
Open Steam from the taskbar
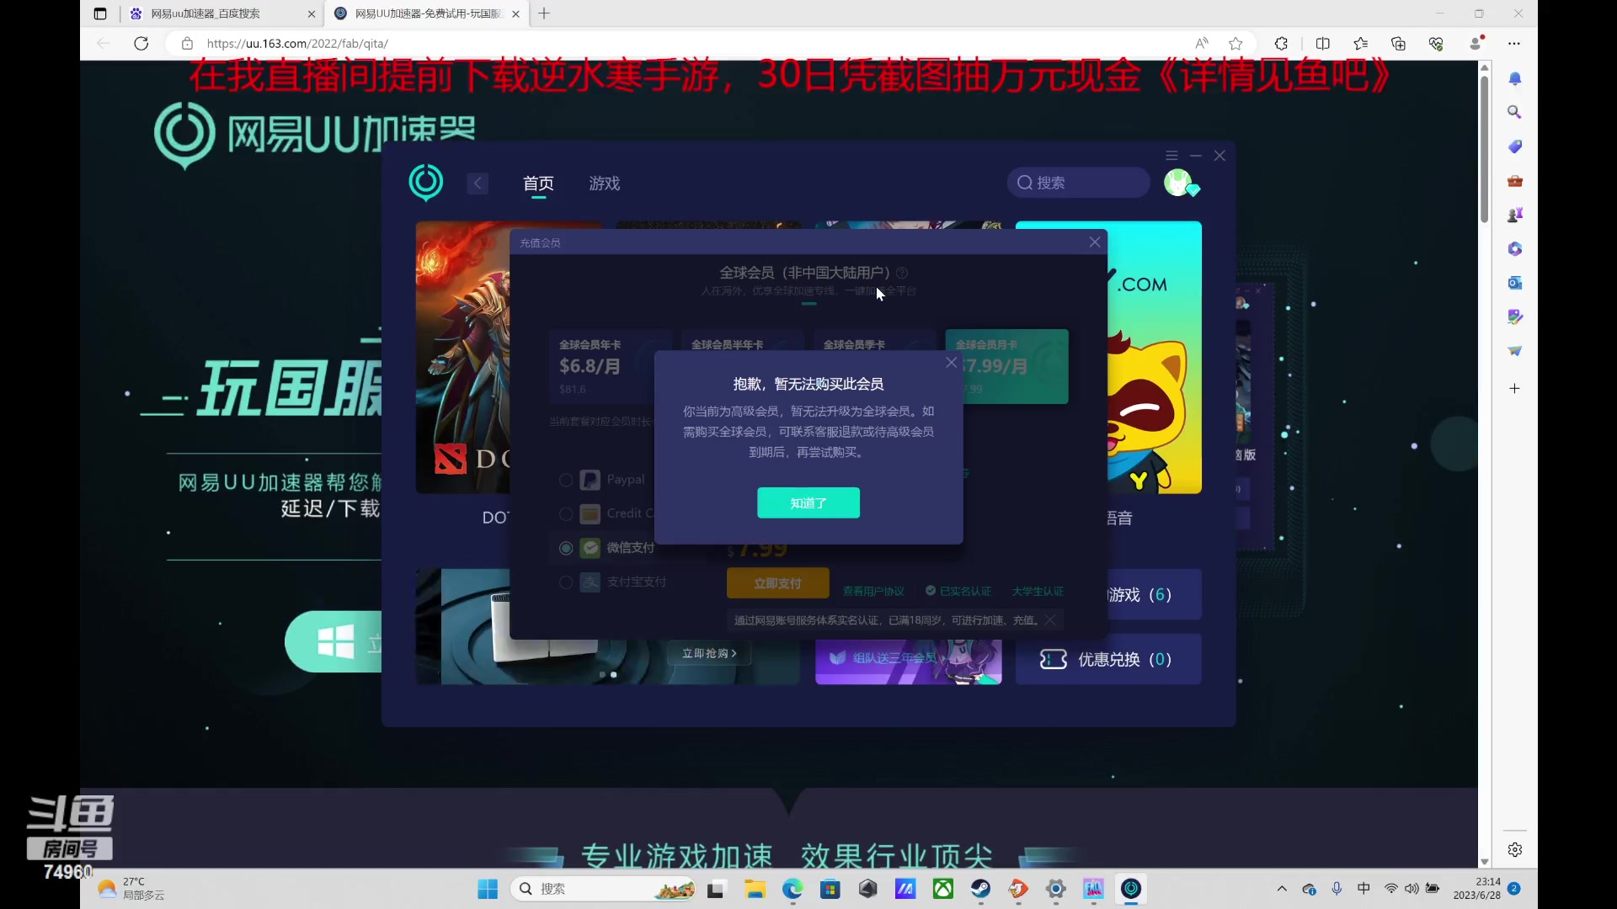(980, 889)
